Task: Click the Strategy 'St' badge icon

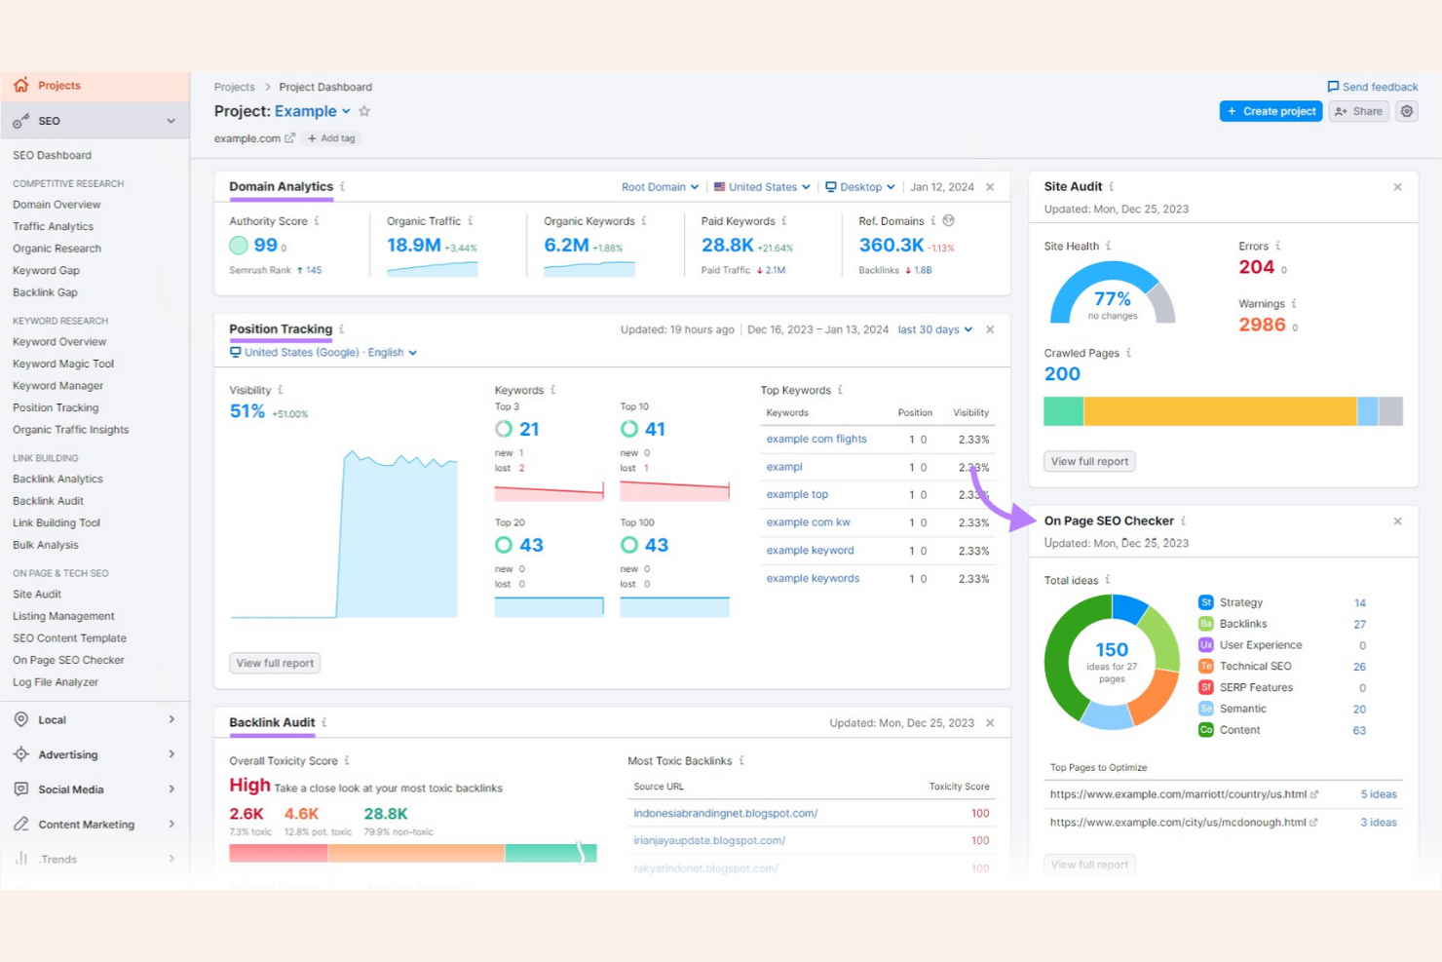Action: pos(1206,602)
